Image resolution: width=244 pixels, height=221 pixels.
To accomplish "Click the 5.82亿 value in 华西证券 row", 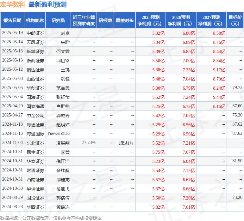I will click(x=159, y=207).
